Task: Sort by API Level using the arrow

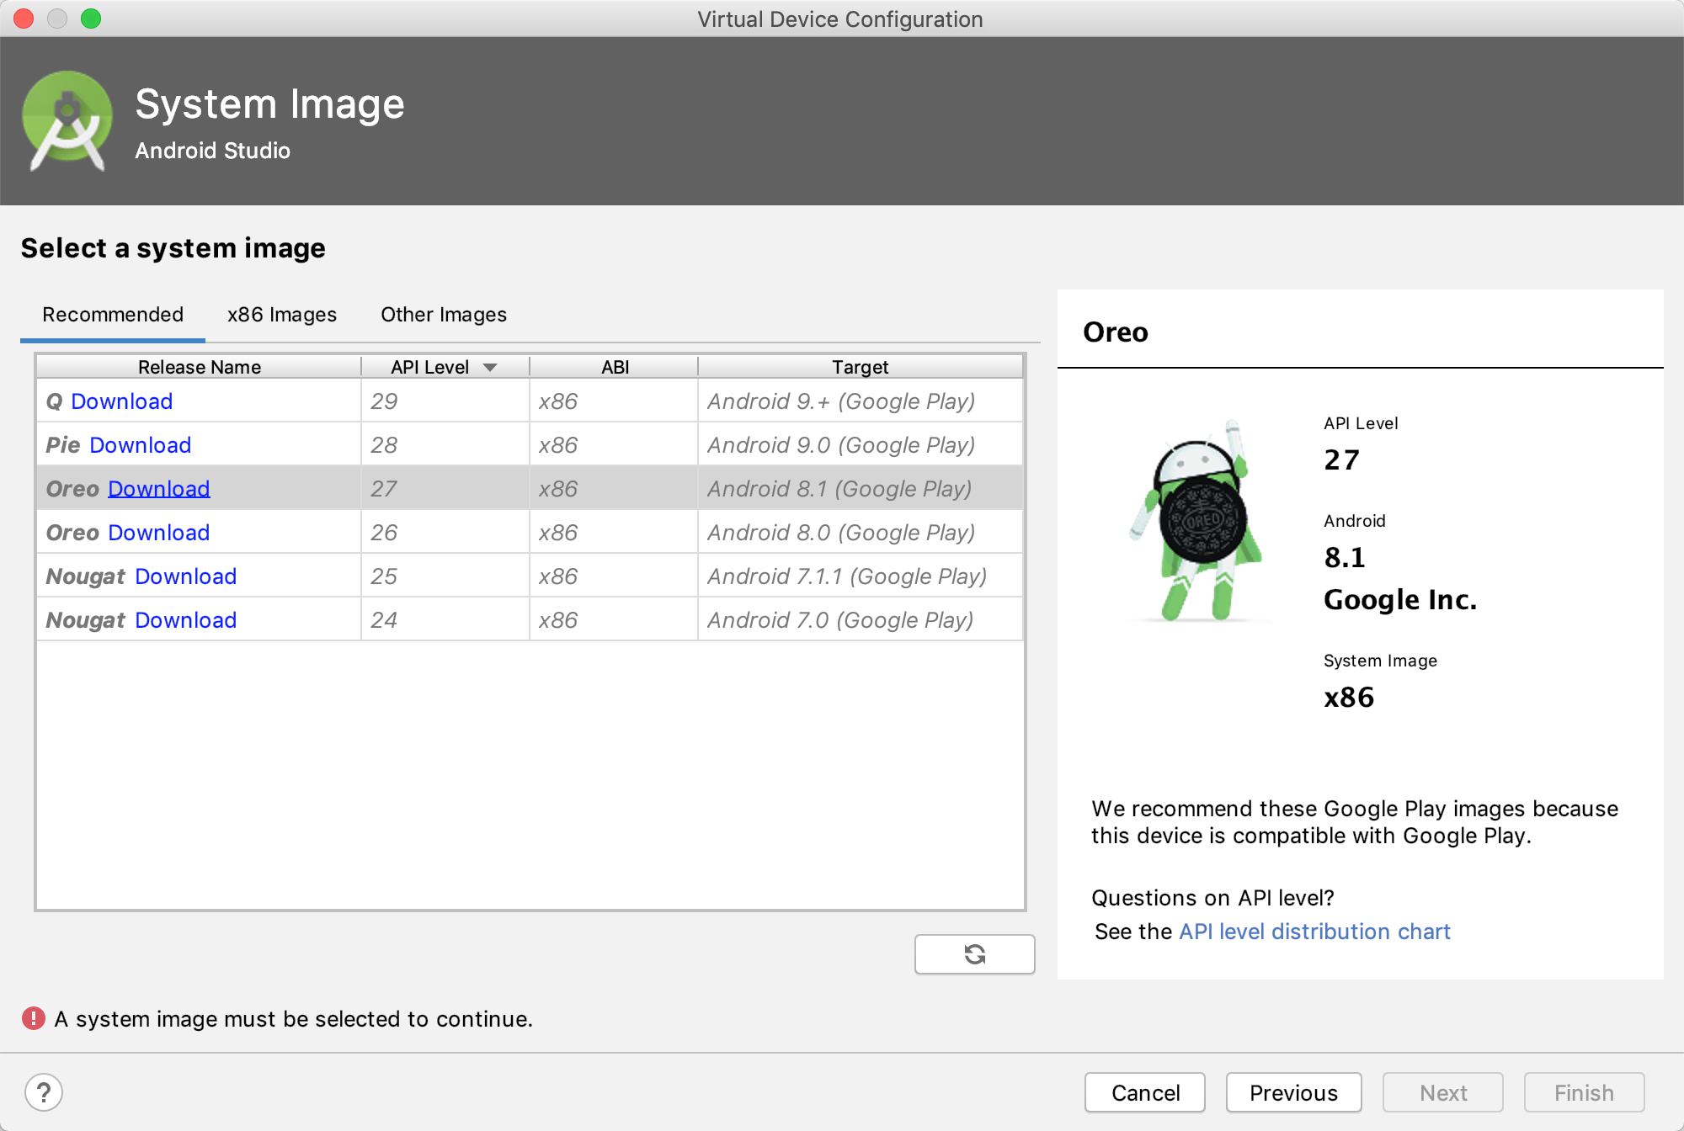Action: click(x=490, y=367)
